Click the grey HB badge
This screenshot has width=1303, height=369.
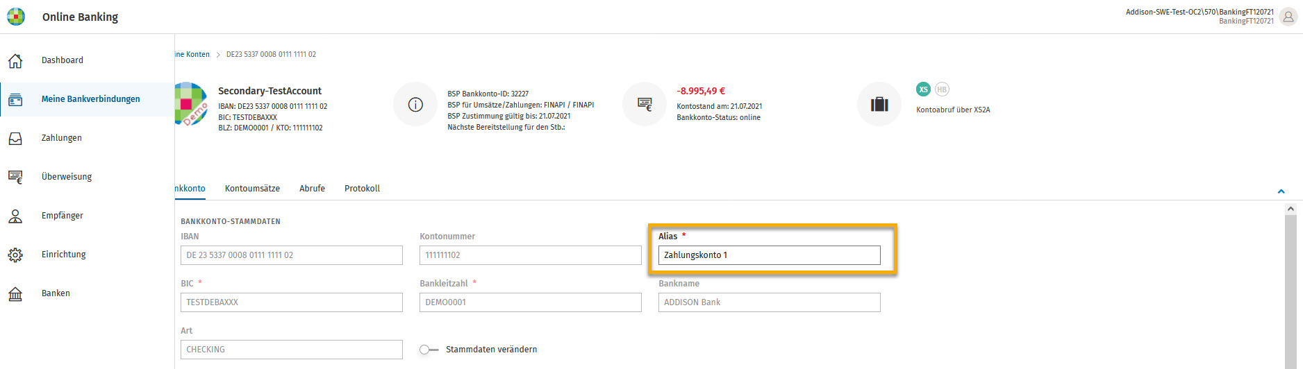(x=942, y=89)
